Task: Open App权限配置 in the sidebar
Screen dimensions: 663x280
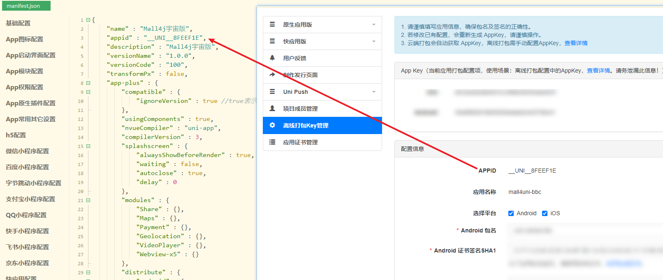Action: (24, 87)
